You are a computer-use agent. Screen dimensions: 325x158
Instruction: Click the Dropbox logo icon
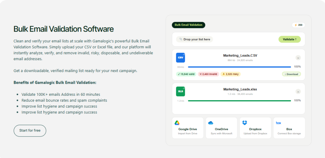(245, 123)
